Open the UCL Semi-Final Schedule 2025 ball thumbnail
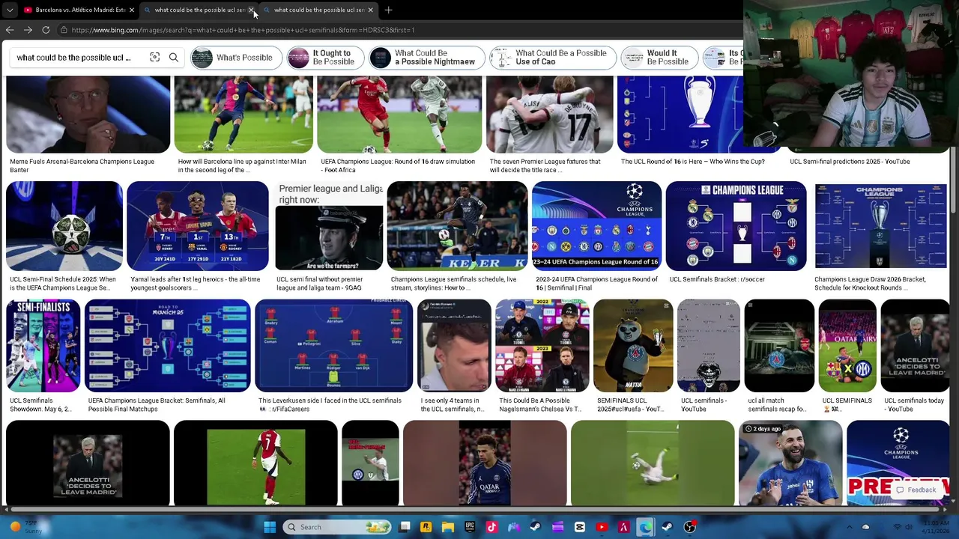This screenshot has width=959, height=539. click(x=64, y=226)
